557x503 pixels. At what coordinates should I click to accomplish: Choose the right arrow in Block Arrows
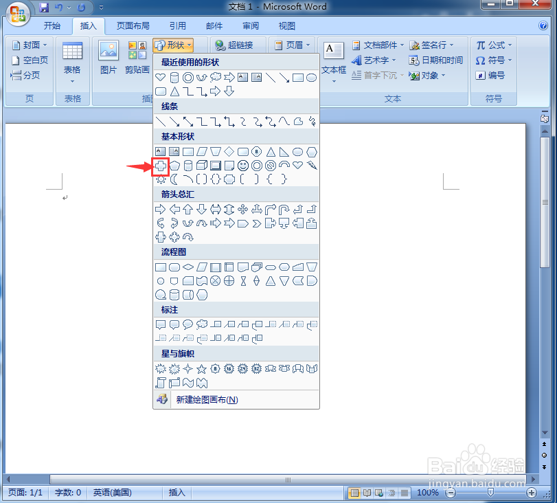coord(161,210)
